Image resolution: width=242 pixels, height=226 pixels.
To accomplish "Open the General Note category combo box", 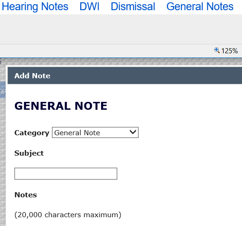I will 95,132.
